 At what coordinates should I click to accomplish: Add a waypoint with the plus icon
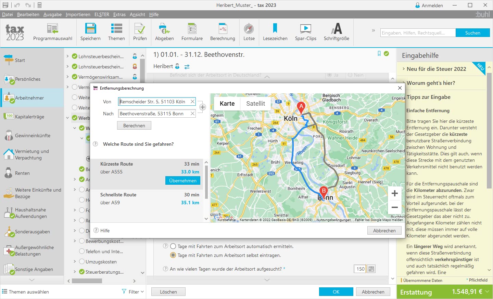202,107
